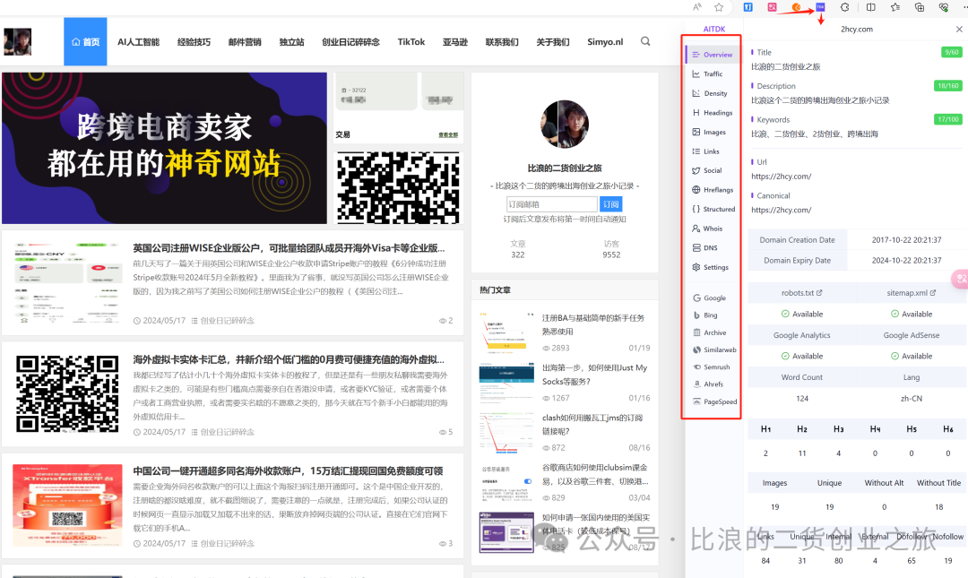
Task: Open the AI人工智能 navigation item
Action: click(138, 42)
